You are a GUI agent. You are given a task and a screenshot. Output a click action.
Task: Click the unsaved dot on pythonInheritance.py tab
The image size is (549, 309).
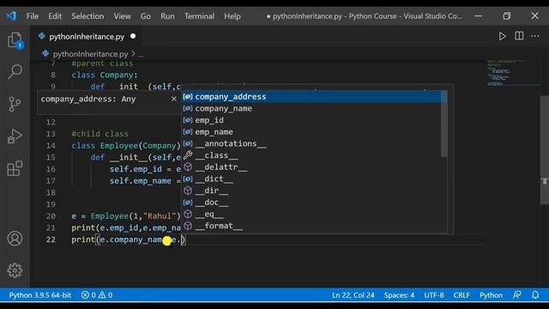pyautogui.click(x=133, y=36)
